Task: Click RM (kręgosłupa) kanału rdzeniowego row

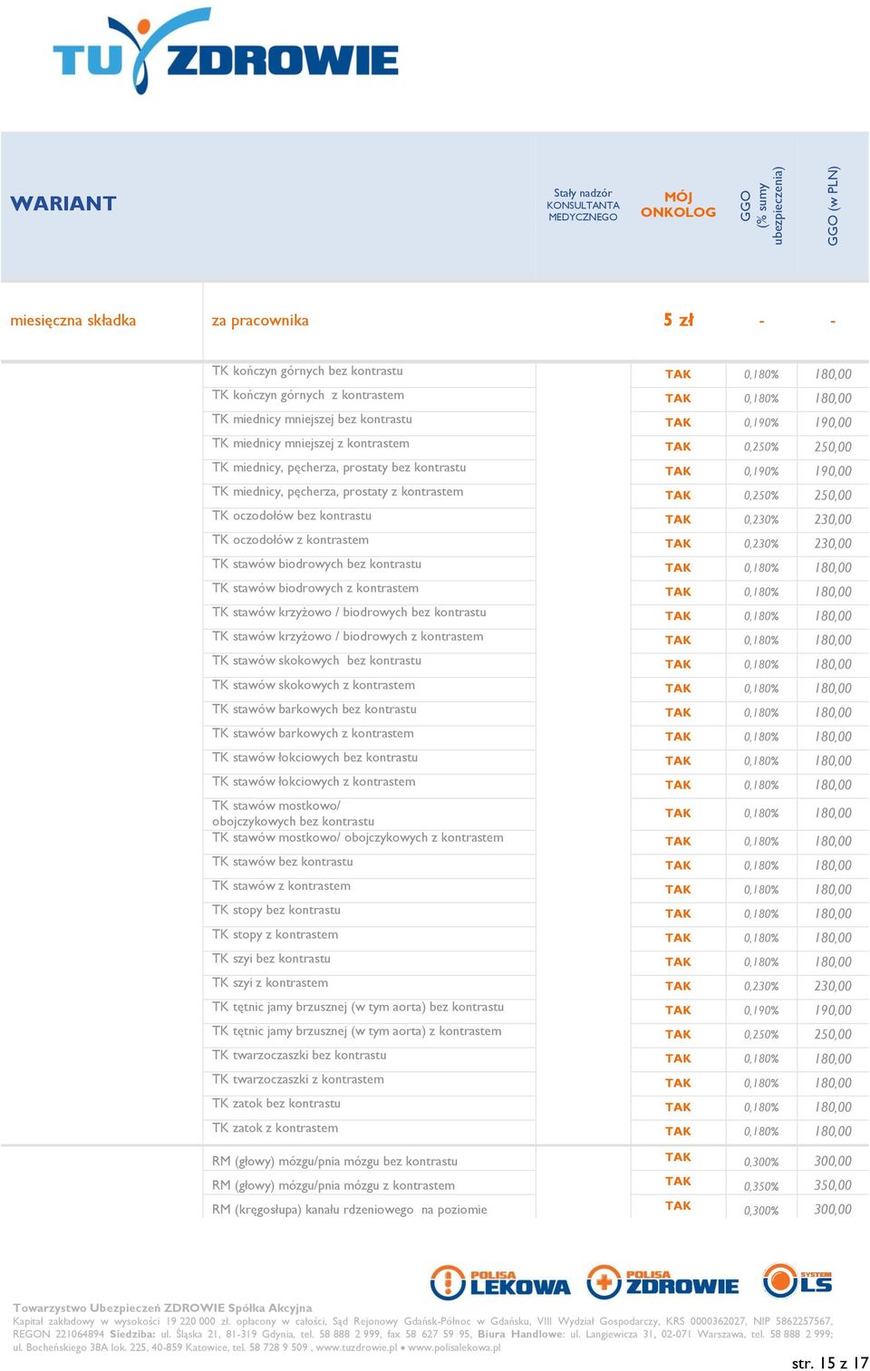Action: tap(350, 1210)
